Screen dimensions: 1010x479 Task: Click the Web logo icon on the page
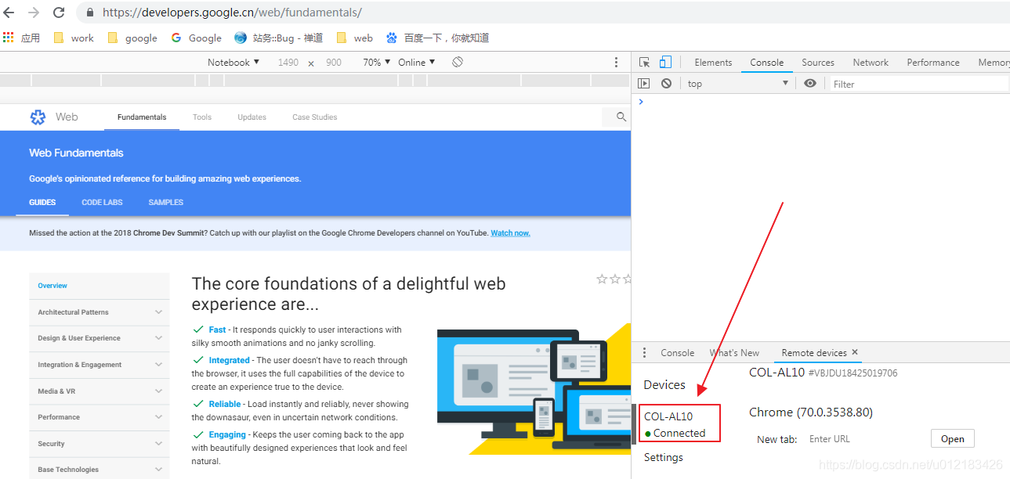tap(38, 117)
